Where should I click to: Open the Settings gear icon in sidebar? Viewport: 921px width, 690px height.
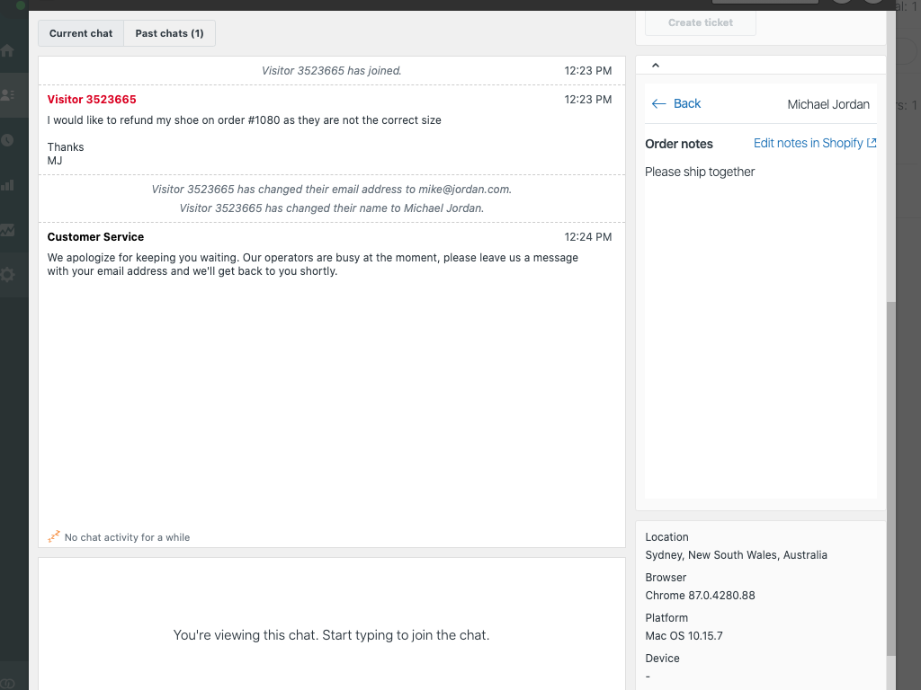tap(8, 275)
